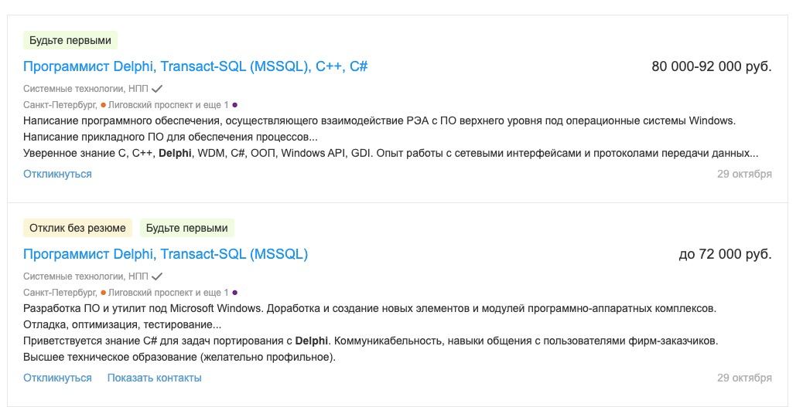Click purple metro dot in the first listing
The height and width of the screenshot is (407, 803).
(234, 105)
